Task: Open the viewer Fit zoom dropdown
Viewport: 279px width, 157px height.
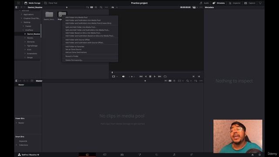Action: [x=115, y=7]
